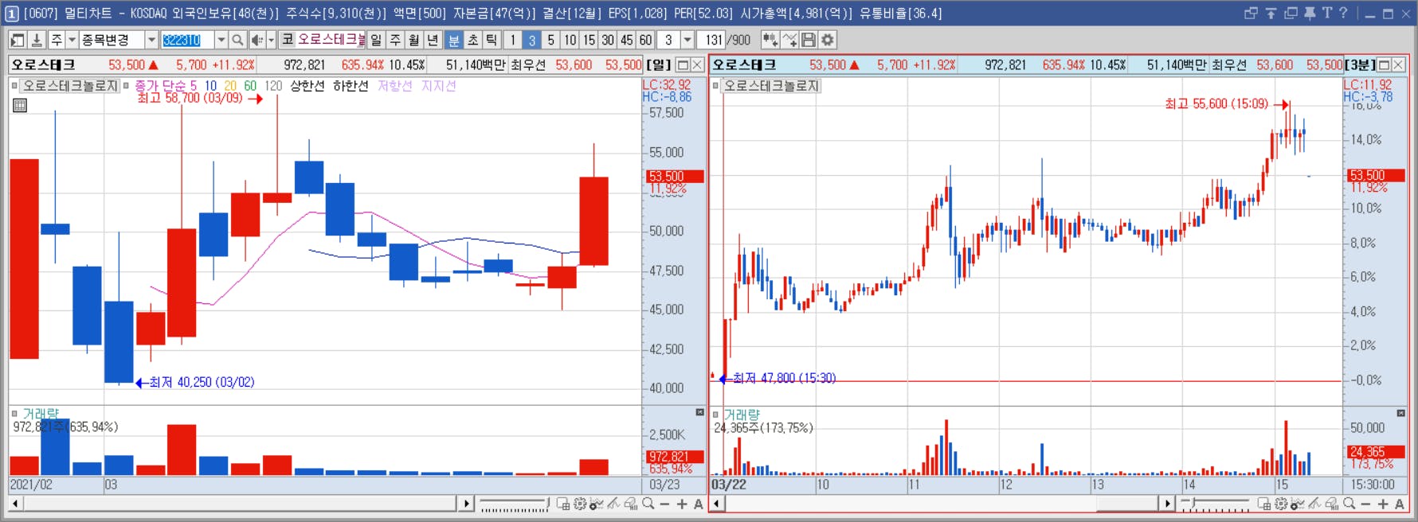The height and width of the screenshot is (522, 1418).
Task: Click the bar count field showing 131
Action: [x=711, y=40]
